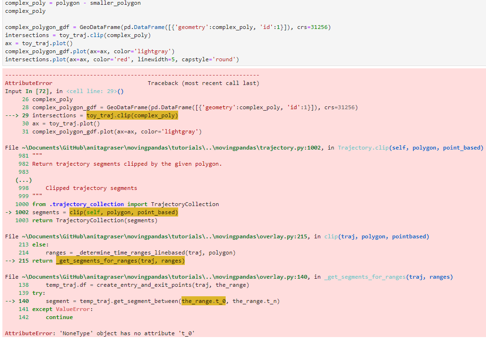The image size is (486, 339).
Task: Open the file path ending in 'overlay.py:140'
Action: pos(164,277)
